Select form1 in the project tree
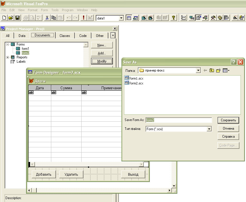Viewport: 246px width, 202px height. tap(25, 49)
